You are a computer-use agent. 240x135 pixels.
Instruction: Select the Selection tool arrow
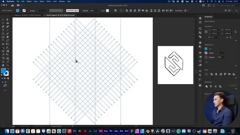3,19
